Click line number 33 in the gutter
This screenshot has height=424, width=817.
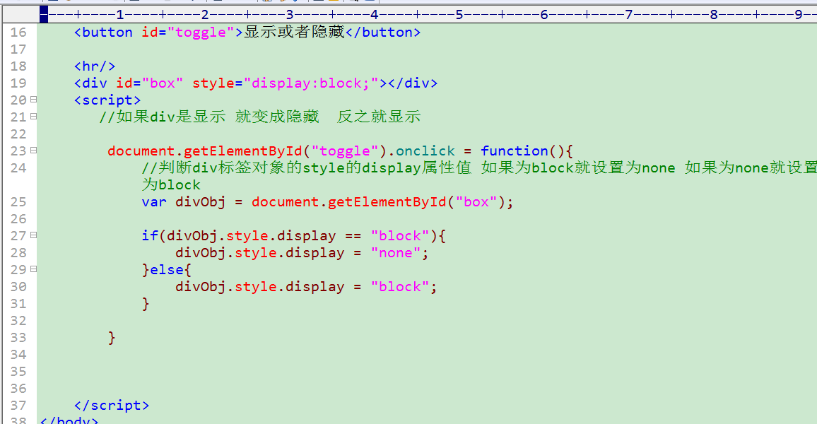tap(18, 338)
